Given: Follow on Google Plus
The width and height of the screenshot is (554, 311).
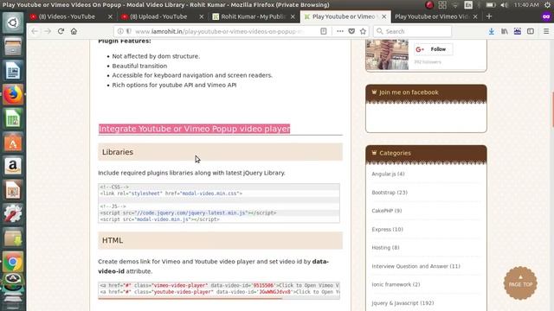Looking at the screenshot, I should (x=433, y=49).
